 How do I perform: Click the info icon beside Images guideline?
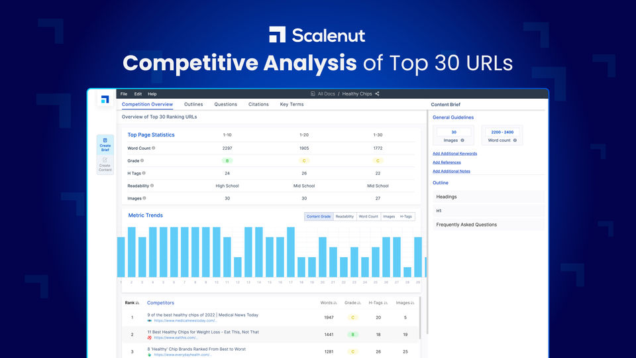click(462, 141)
